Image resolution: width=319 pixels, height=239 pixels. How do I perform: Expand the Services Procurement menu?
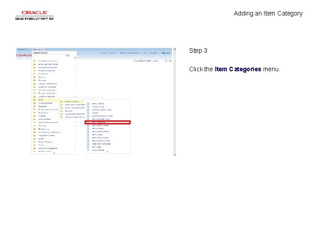tap(48, 123)
